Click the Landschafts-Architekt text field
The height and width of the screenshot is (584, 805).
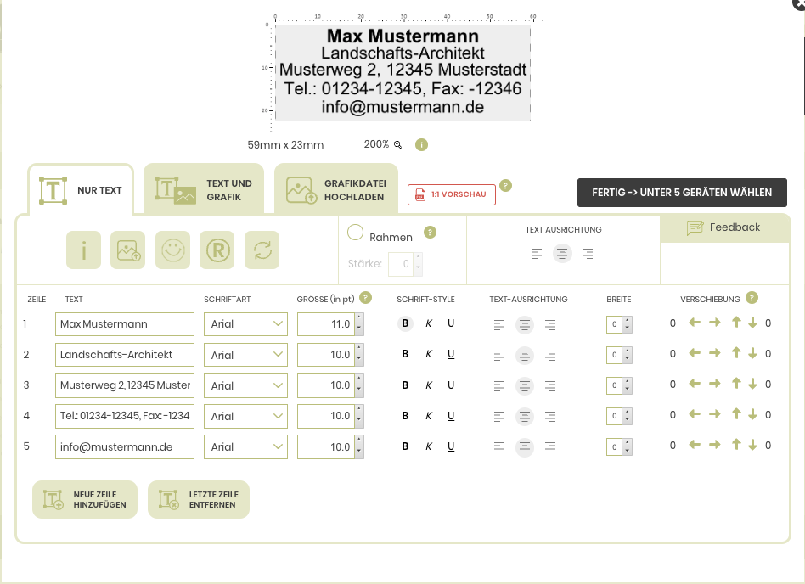[125, 355]
